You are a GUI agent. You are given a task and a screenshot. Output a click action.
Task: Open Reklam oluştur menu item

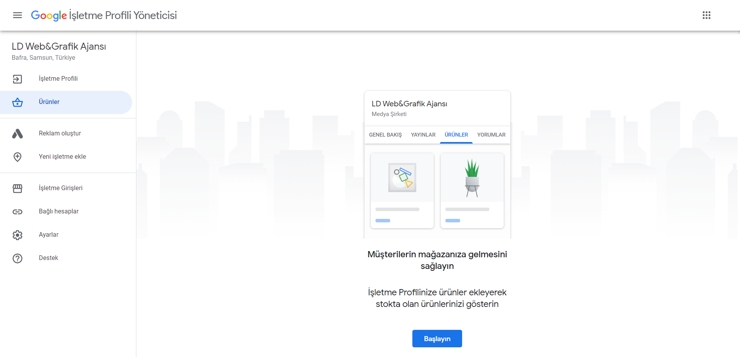66,133
